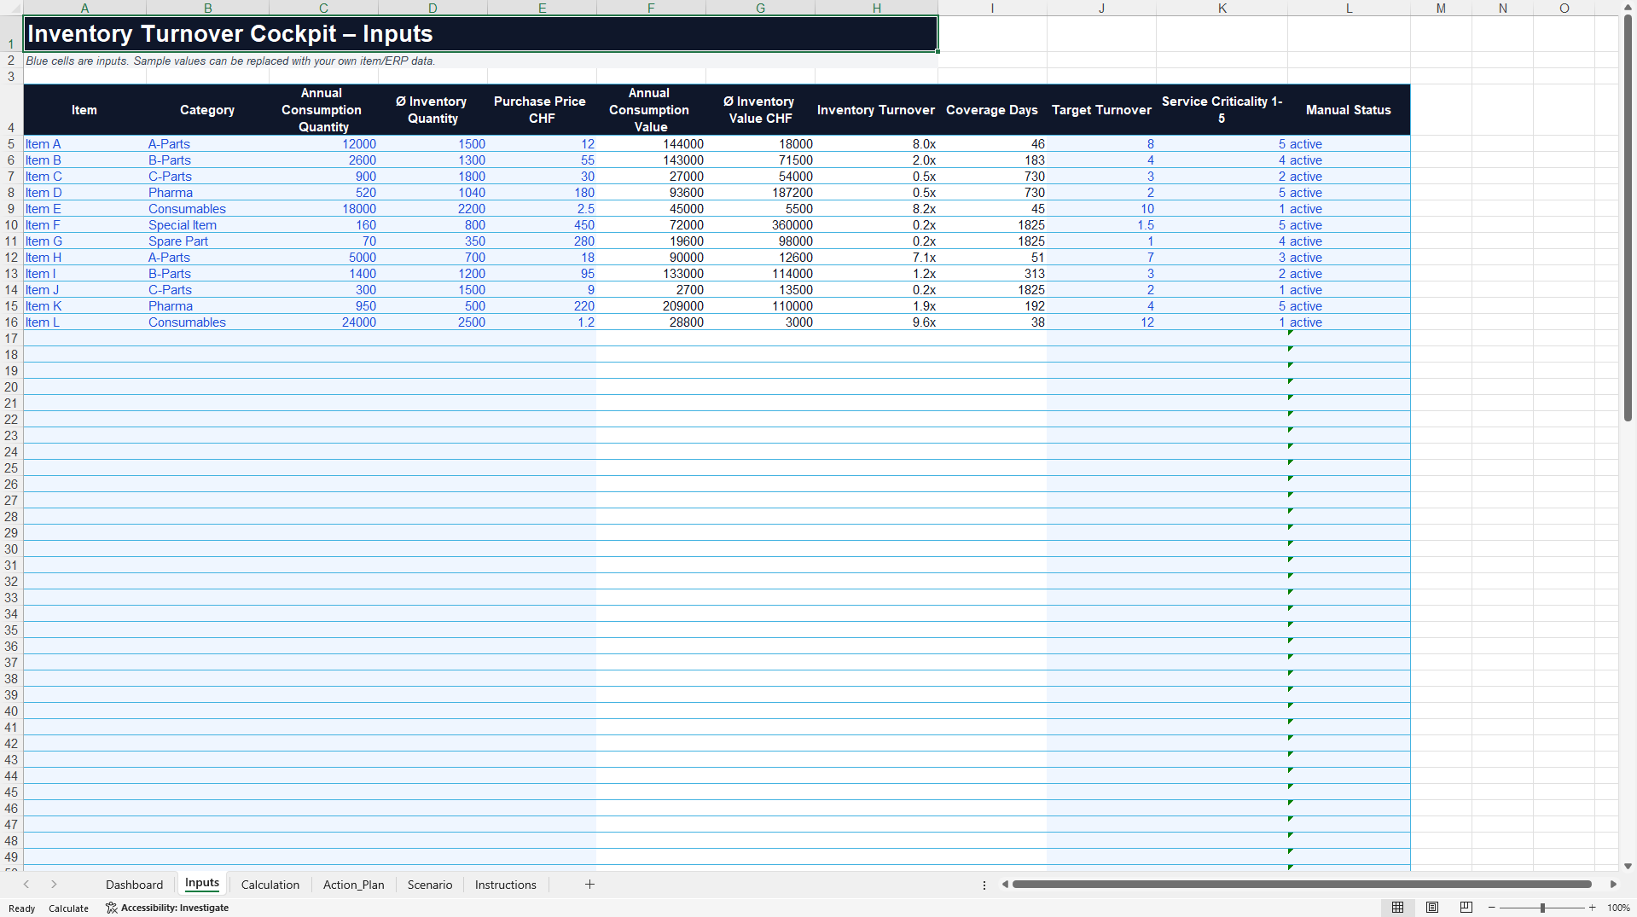The image size is (1637, 917).
Task: Switch to Page Layout view icon
Action: (1432, 908)
